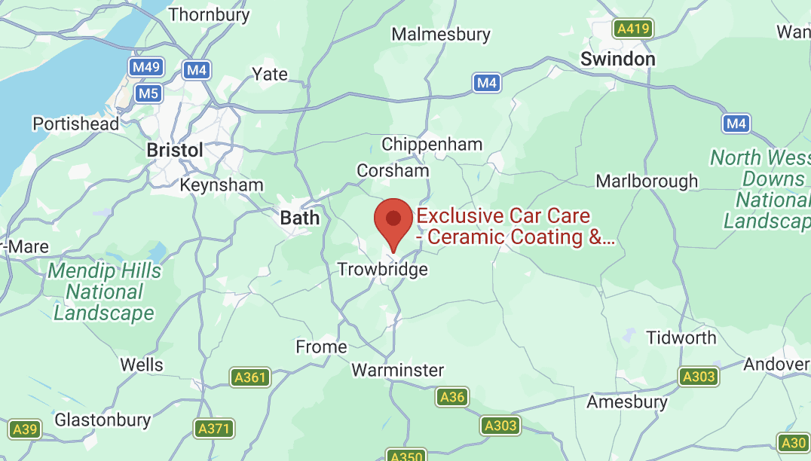Click the A303 badge near Amesbury
Screen dimensions: 811x461
(x=699, y=377)
